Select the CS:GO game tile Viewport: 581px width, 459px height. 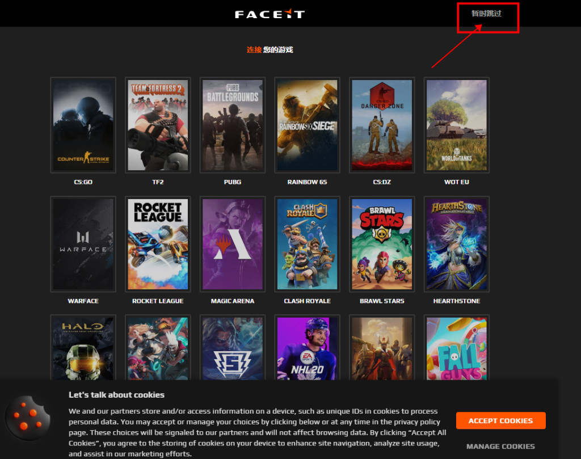(83, 125)
